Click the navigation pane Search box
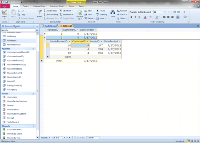The height and width of the screenshot is (143, 200). point(18,30)
